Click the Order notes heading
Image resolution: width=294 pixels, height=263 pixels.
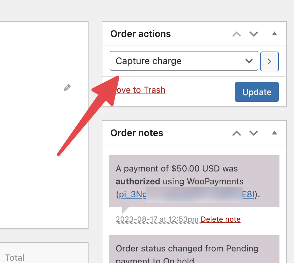pos(137,133)
